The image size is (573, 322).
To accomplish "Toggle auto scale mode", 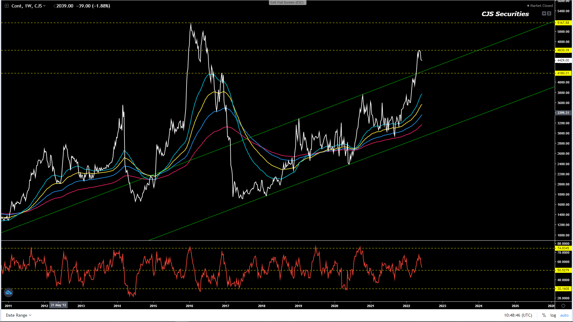I will tap(564, 315).
